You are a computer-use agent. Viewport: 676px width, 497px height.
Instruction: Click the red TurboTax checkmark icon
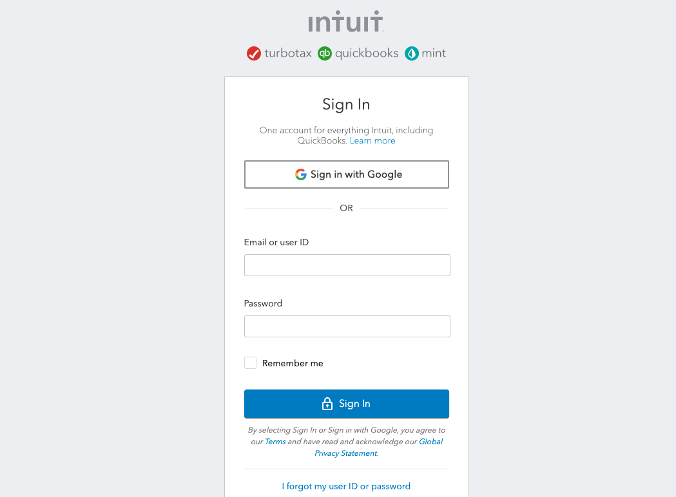[254, 53]
